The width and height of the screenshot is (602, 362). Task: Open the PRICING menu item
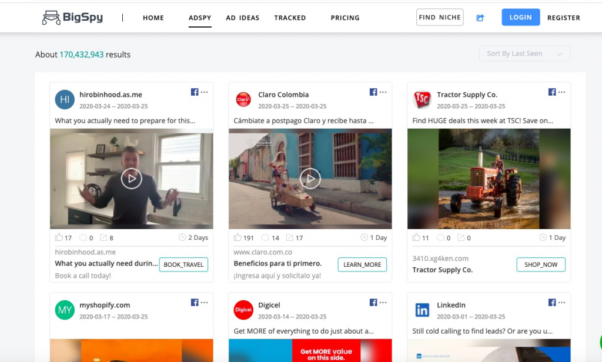click(x=345, y=18)
